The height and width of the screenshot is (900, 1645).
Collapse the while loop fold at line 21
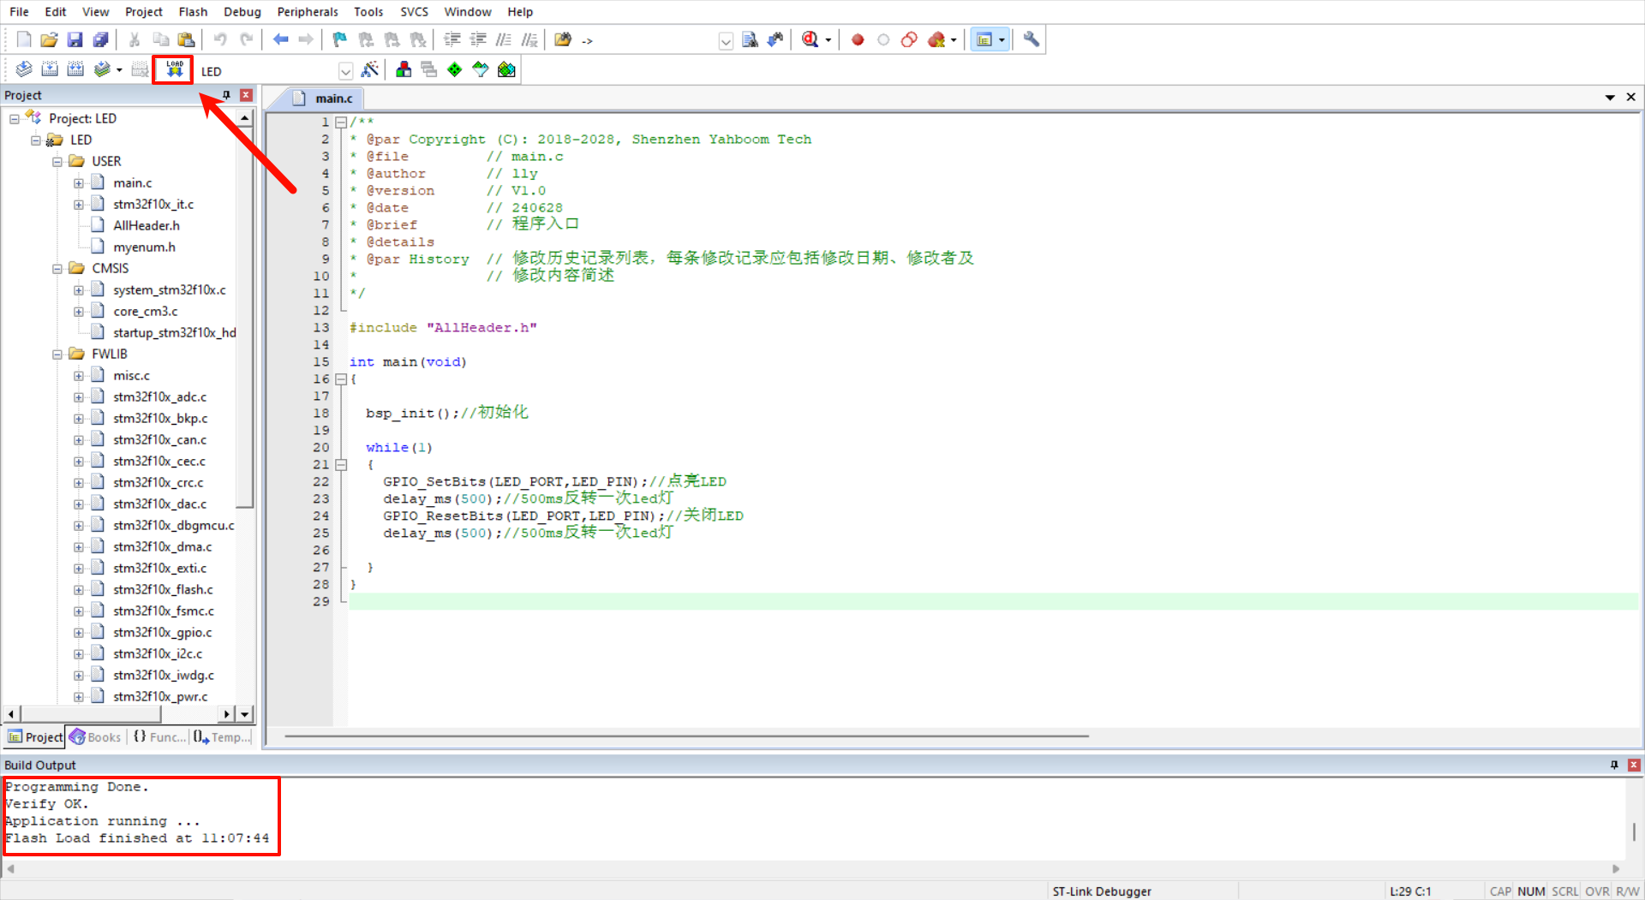tap(341, 465)
